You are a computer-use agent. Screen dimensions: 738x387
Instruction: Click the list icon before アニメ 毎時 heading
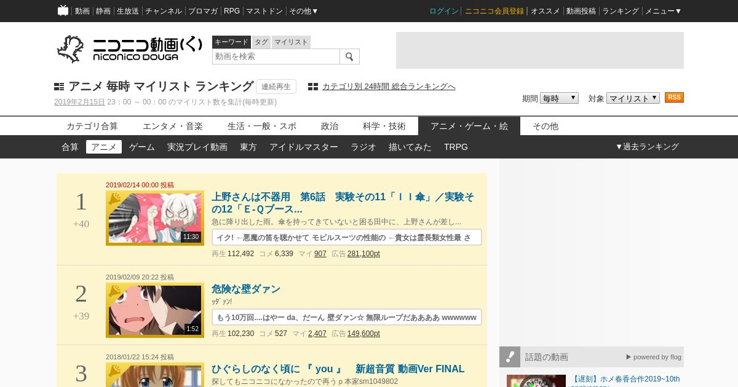coord(59,87)
